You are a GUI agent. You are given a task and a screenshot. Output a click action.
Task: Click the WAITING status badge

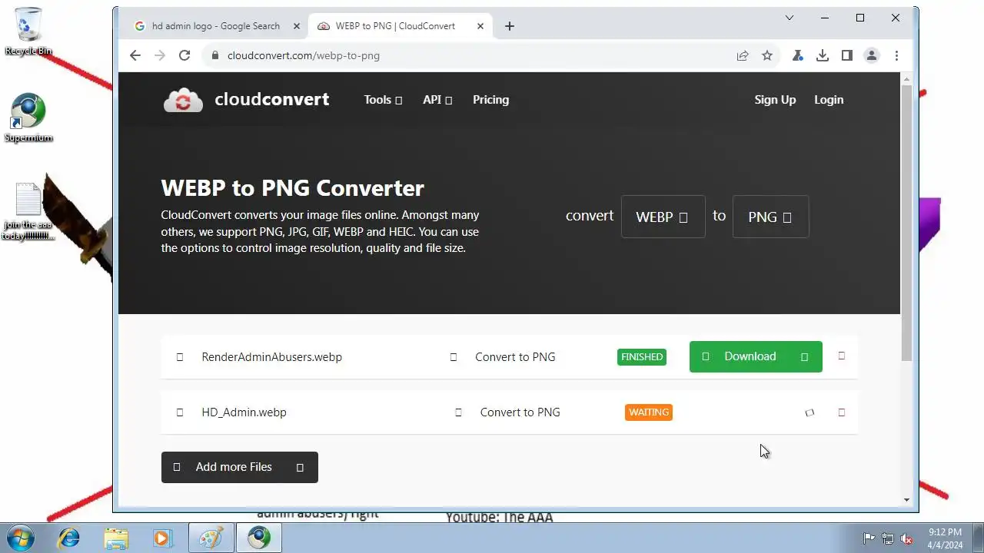point(649,412)
